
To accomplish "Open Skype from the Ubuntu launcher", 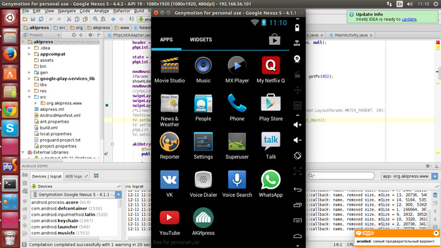I will [10, 128].
